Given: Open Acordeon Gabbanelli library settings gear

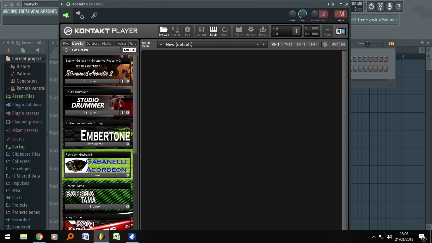Looking at the screenshot, I should pos(128,175).
